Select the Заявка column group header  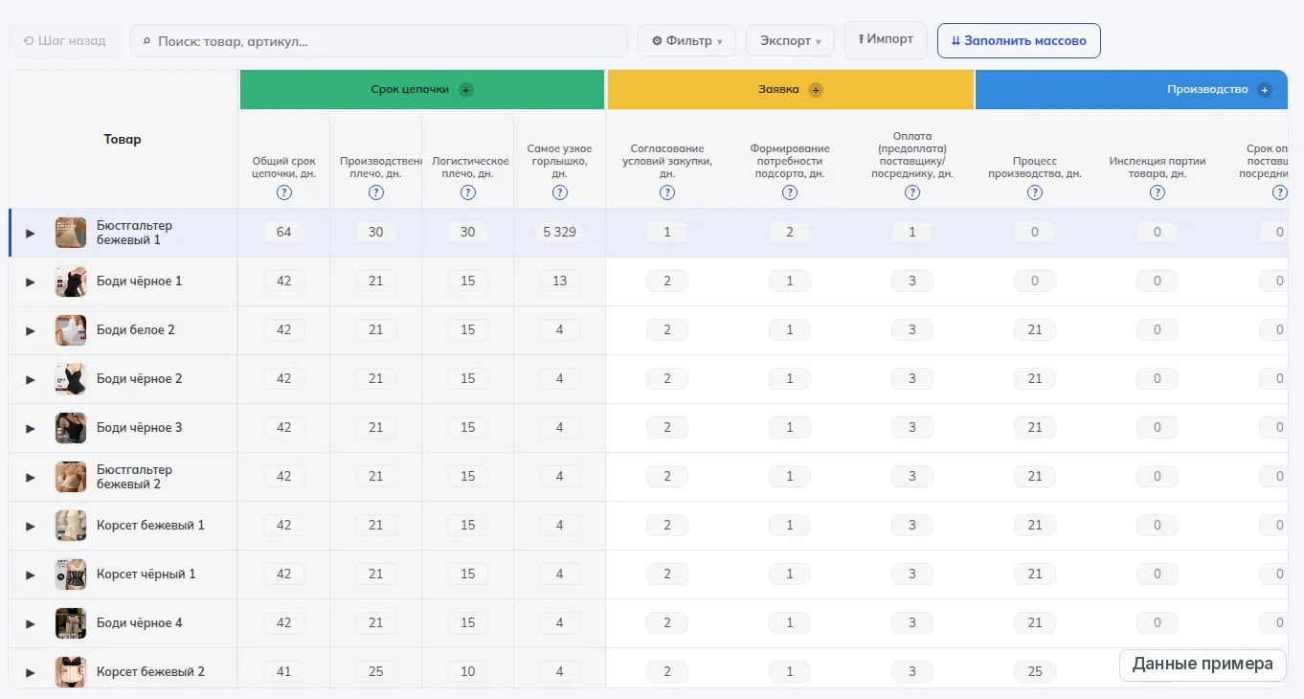point(791,90)
